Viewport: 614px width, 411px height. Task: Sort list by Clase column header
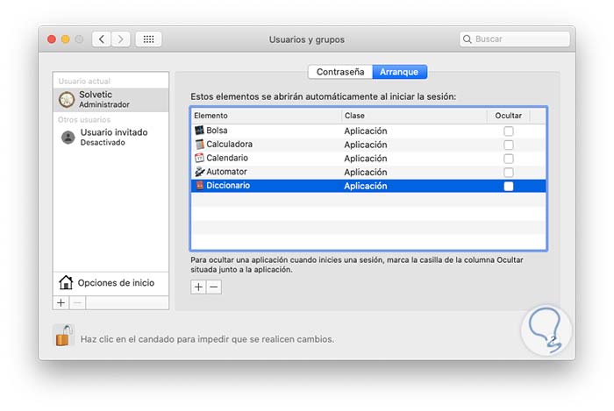click(x=412, y=116)
